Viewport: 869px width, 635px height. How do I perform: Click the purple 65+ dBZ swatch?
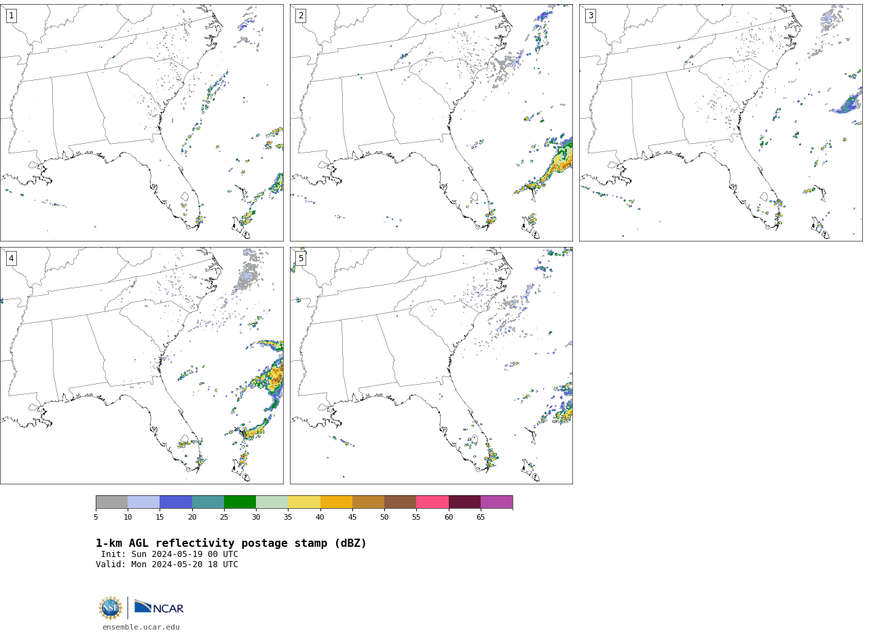(x=496, y=502)
